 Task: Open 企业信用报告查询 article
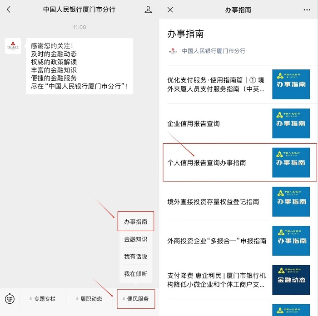pyautogui.click(x=194, y=123)
